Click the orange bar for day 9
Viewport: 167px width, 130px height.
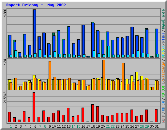[50, 75]
